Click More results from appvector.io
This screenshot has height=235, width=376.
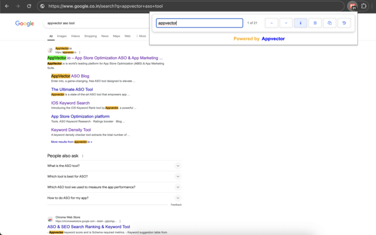pyautogui.click(x=72, y=142)
